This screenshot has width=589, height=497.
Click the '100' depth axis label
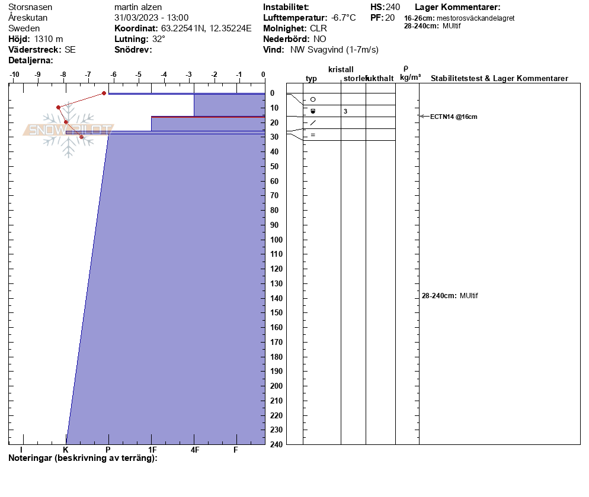[x=277, y=240]
